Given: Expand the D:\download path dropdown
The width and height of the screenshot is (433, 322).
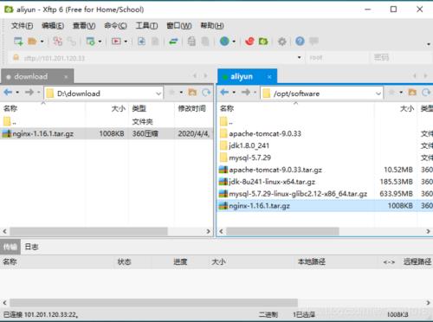Looking at the screenshot, I should [158, 93].
